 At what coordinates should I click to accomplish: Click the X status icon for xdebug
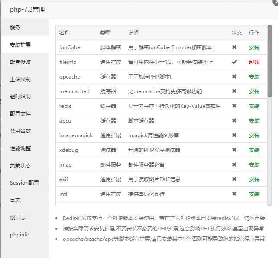[234, 150]
